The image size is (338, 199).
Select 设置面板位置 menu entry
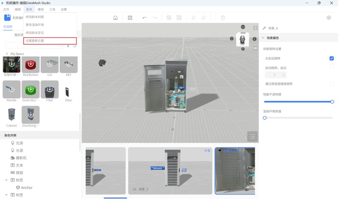click(x=50, y=41)
